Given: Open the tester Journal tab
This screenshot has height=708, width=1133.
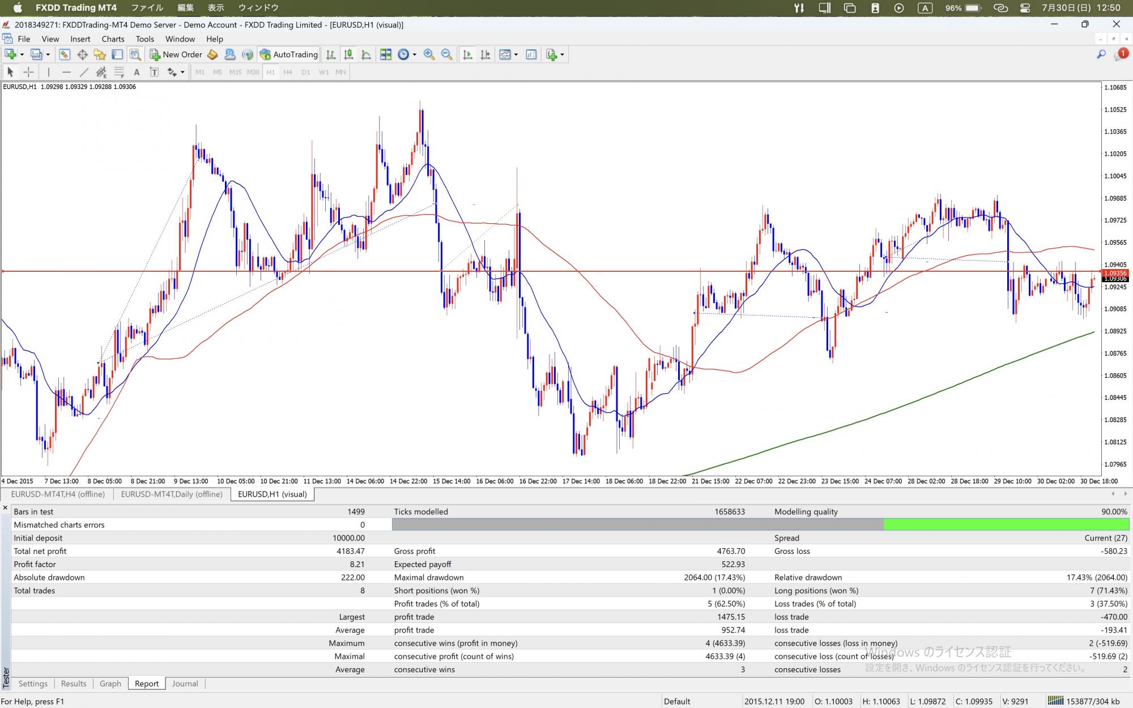Looking at the screenshot, I should pyautogui.click(x=185, y=684).
